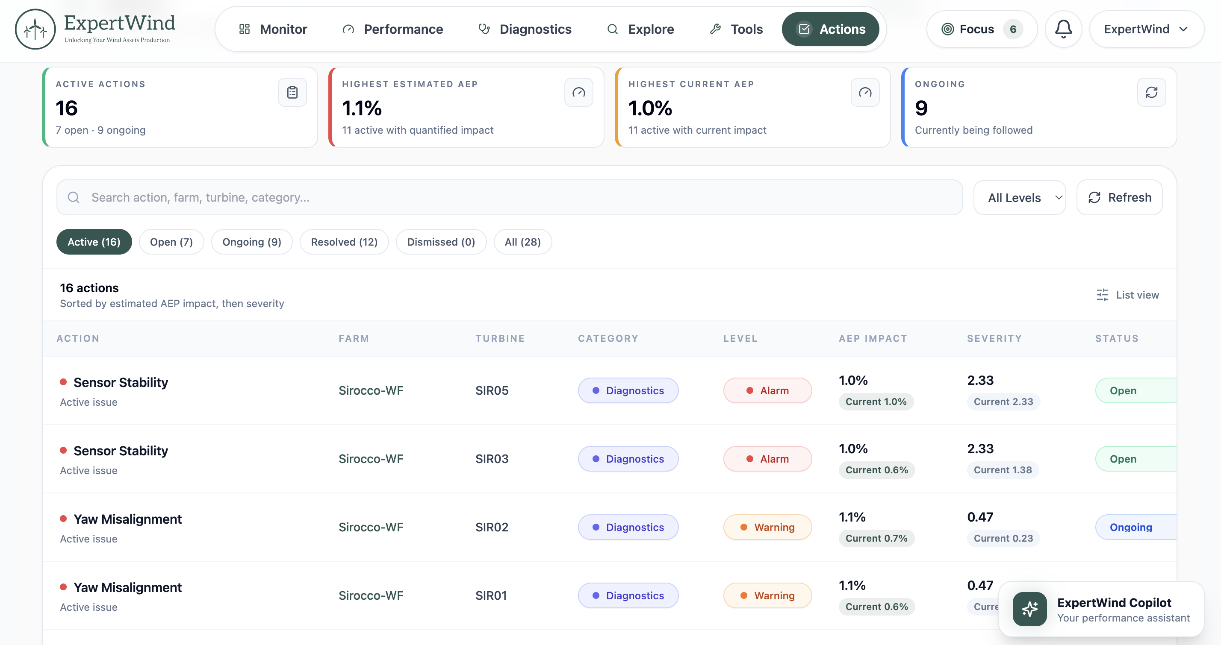Open status dropdown for SIR05 Sensor Stability
This screenshot has width=1221, height=645.
coord(1135,390)
